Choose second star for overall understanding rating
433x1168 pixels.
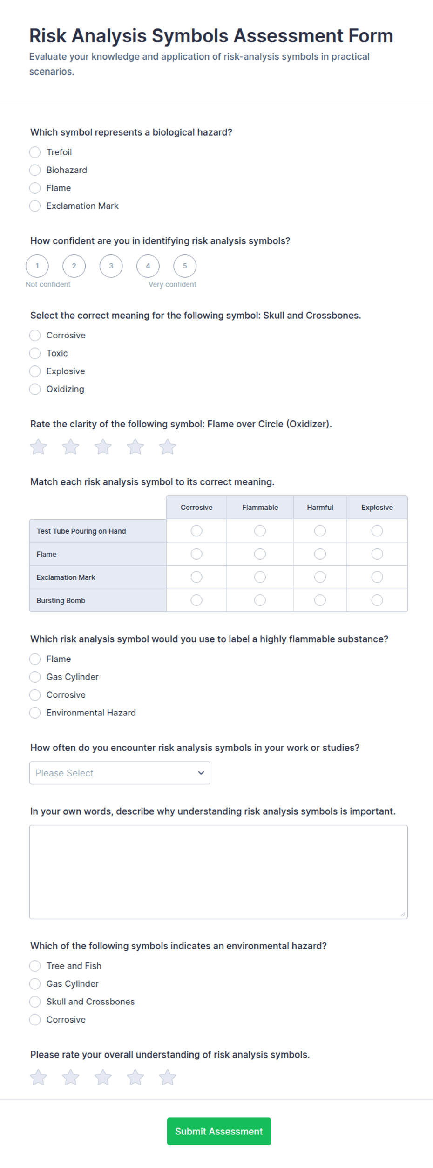tap(70, 1077)
